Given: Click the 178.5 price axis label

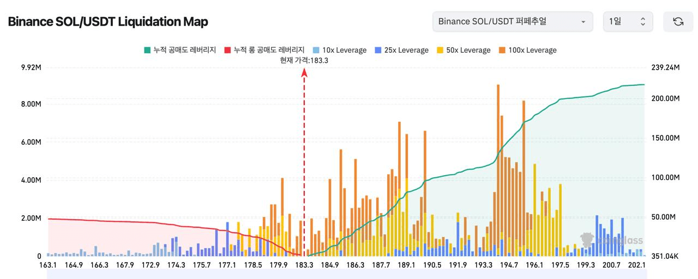Looking at the screenshot, I should (253, 265).
